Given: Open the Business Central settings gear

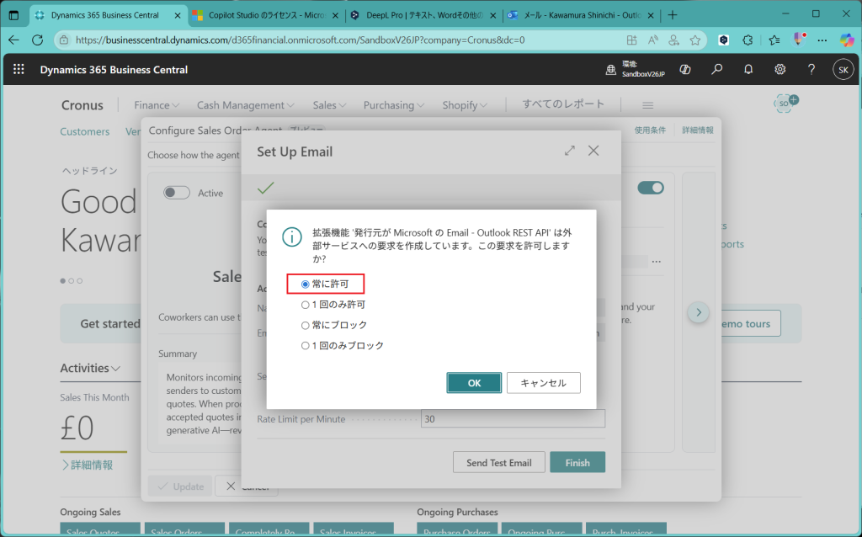Looking at the screenshot, I should pos(780,69).
